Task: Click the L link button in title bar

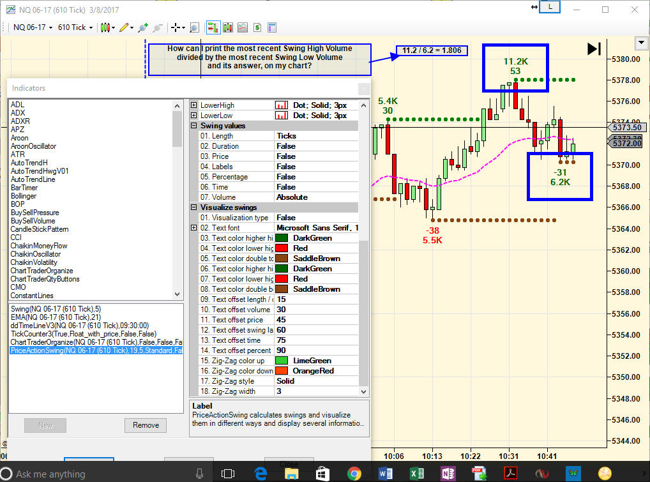Action: point(550,7)
